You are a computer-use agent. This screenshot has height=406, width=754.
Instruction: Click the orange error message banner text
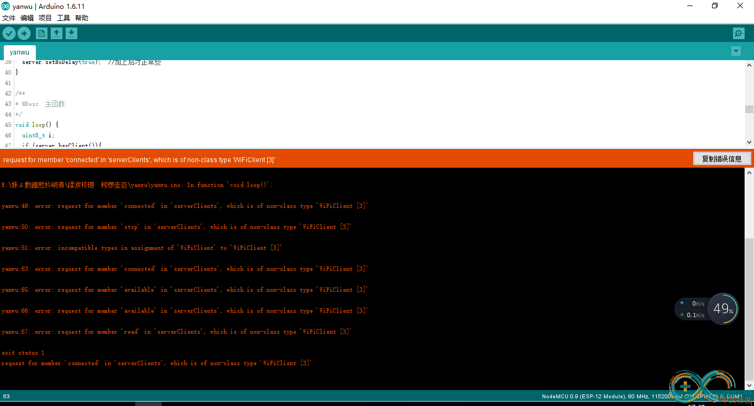click(139, 160)
